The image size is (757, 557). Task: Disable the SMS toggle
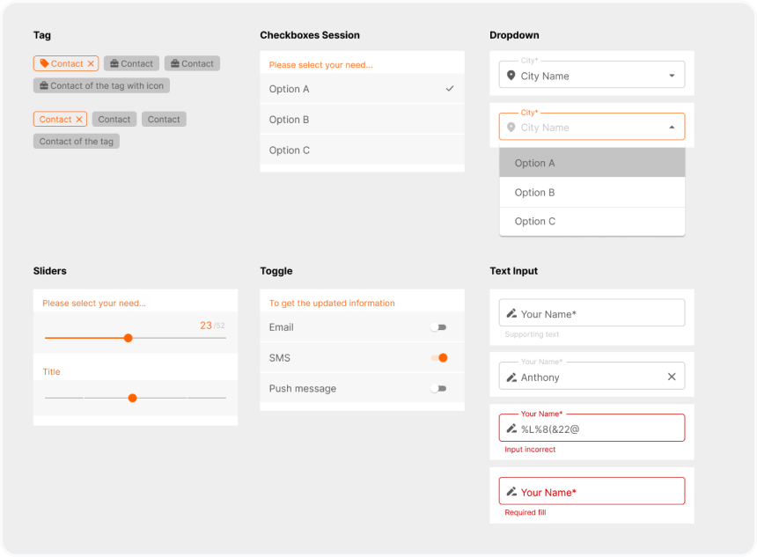439,358
